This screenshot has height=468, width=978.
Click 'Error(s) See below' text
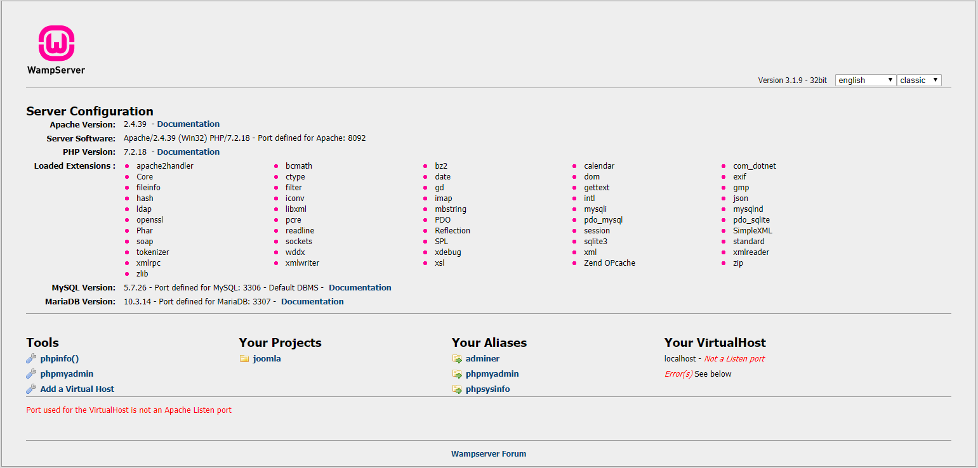tap(697, 374)
